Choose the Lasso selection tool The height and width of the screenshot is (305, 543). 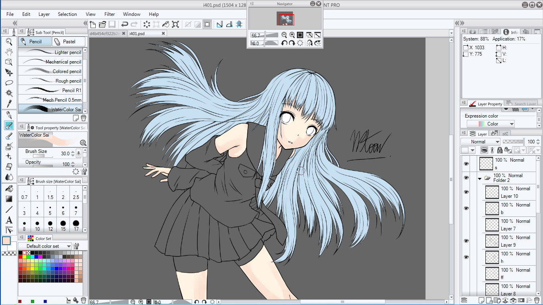coord(9,83)
